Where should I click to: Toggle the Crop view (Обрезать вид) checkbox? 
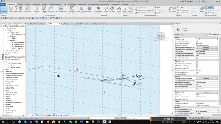point(197,62)
